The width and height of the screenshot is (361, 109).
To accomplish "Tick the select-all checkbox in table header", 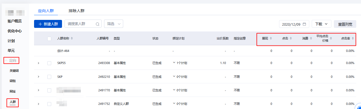I will pos(49,39).
